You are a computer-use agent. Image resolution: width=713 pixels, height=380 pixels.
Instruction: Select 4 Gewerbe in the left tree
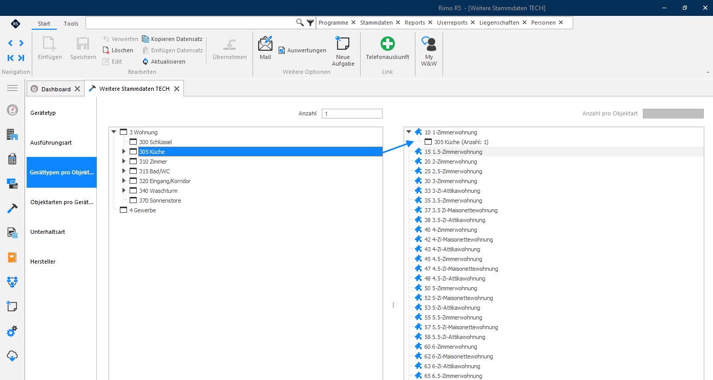[x=142, y=210]
